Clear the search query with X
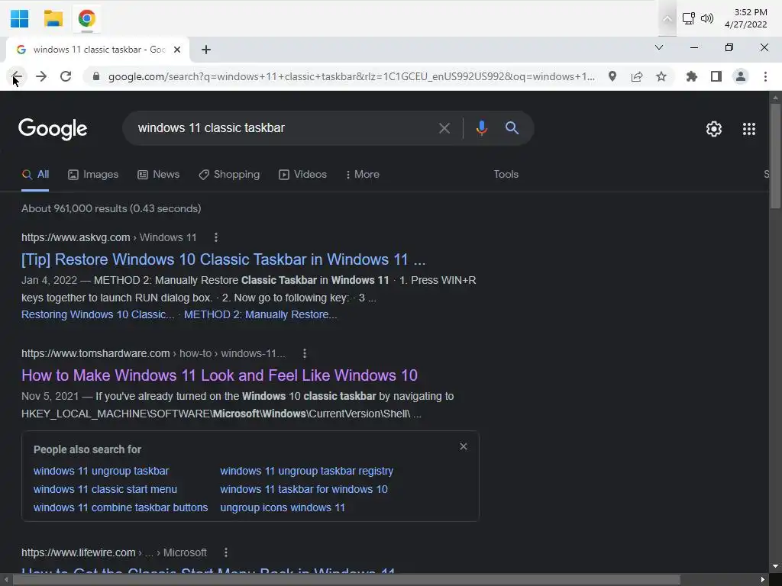Viewport: 782px width, 586px height. point(444,128)
